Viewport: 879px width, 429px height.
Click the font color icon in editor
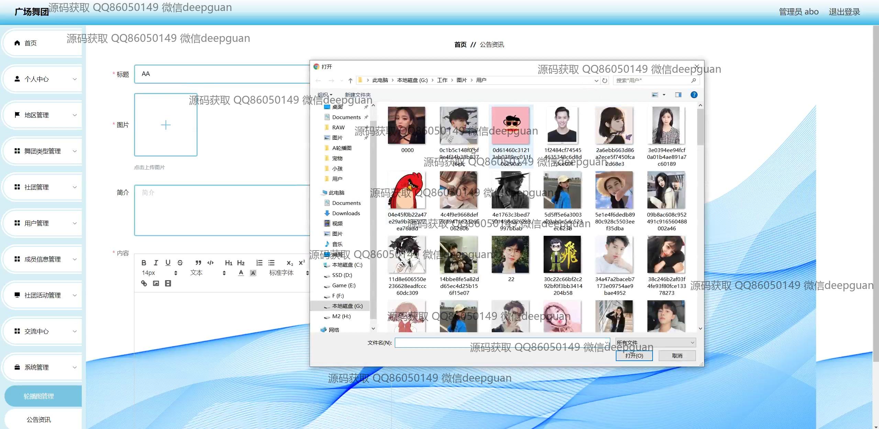[x=241, y=273]
